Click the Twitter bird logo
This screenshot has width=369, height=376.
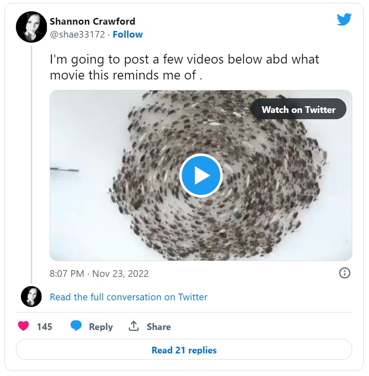[344, 19]
